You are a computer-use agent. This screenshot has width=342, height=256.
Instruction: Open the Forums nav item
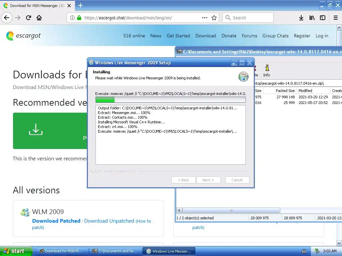[249, 36]
